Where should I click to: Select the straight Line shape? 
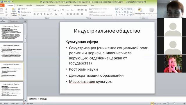[x=119, y=9]
